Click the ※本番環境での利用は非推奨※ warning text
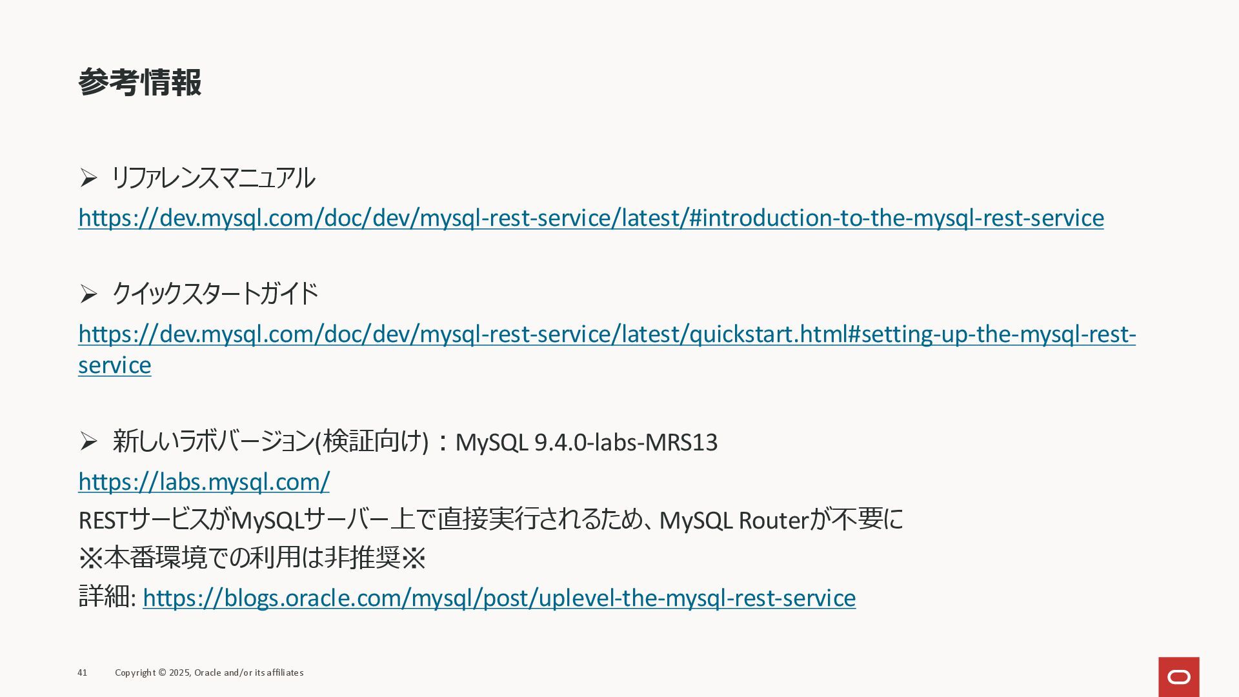 [252, 558]
